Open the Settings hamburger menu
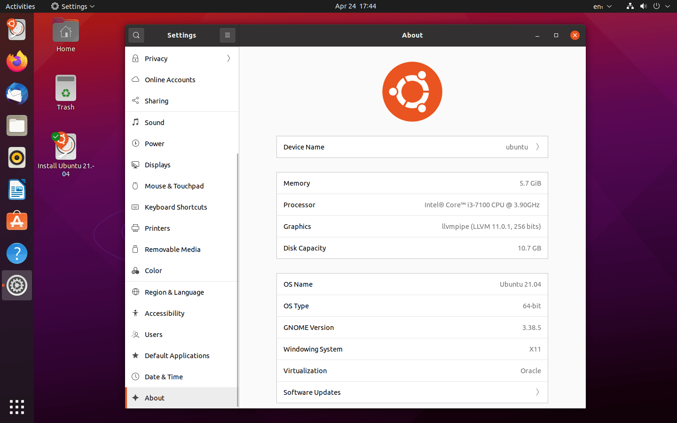This screenshot has height=423, width=677. [228, 35]
